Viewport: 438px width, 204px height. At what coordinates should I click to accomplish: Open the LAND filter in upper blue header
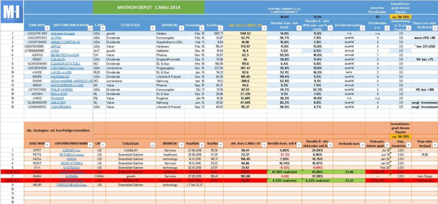click(x=103, y=28)
